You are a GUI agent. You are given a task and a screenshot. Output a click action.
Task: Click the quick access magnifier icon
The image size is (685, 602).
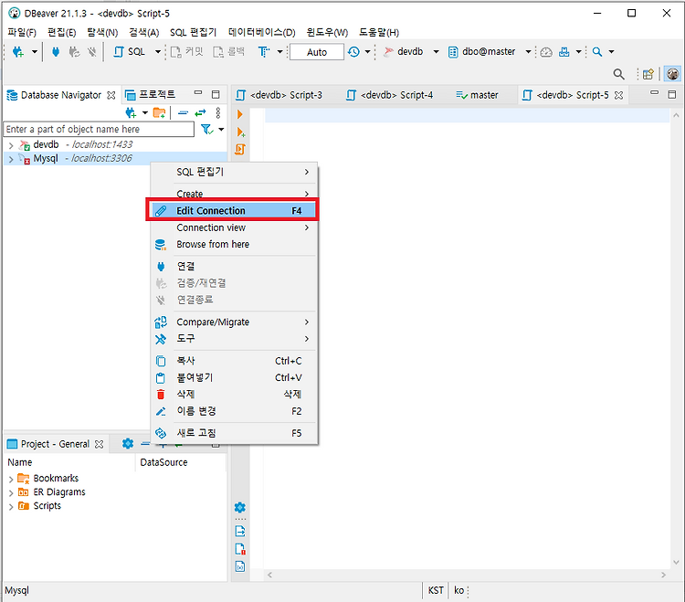tap(618, 74)
